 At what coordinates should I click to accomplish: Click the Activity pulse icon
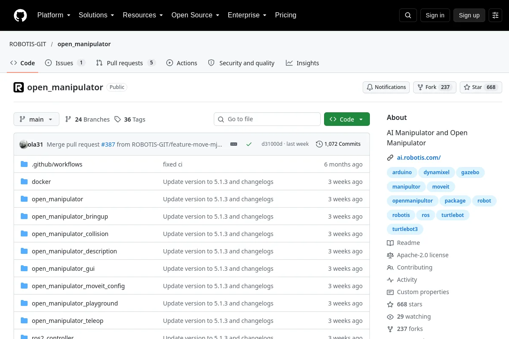390,280
